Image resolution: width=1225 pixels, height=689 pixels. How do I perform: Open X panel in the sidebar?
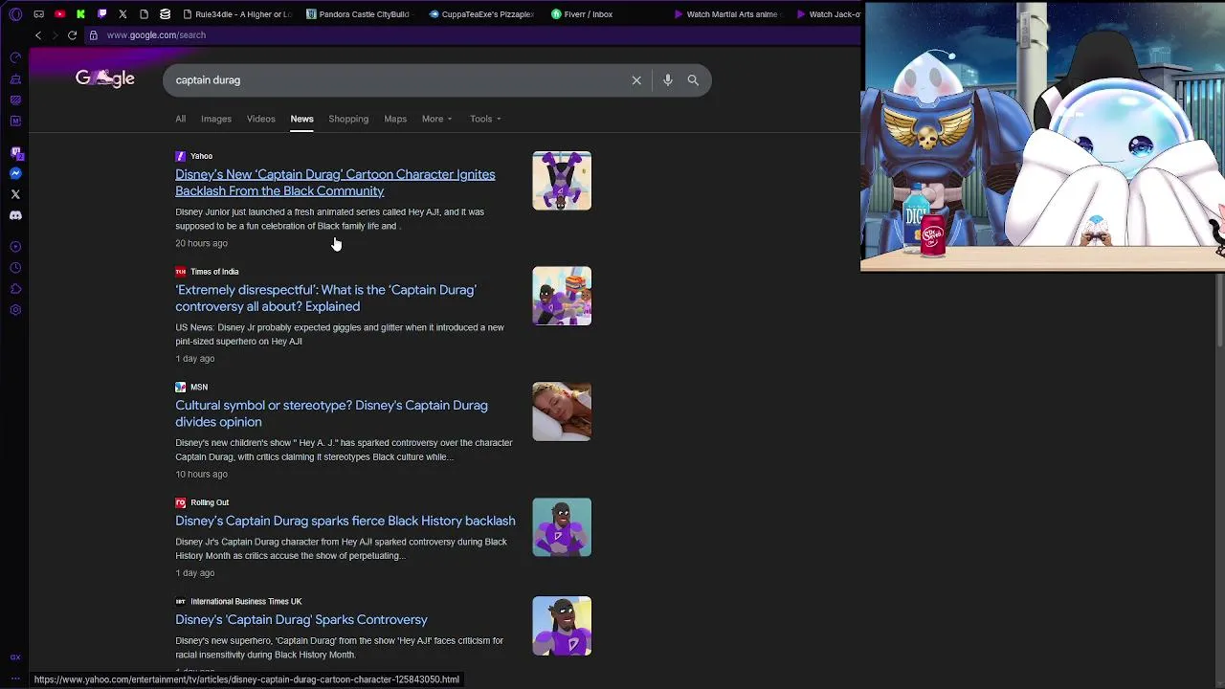tap(15, 194)
